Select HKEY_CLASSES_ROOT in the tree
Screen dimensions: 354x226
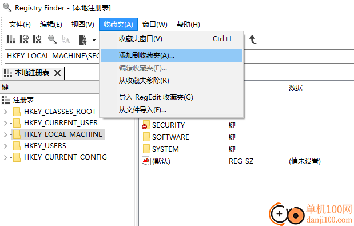[60, 112]
